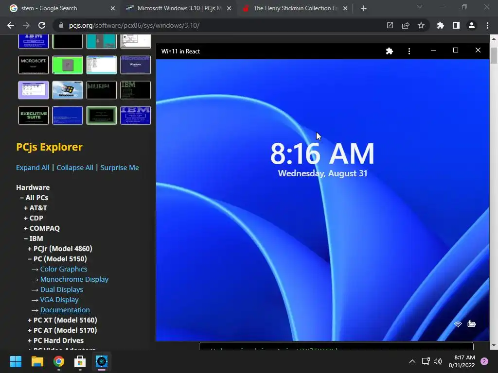Expand the PC Hard Drives node

coord(55,340)
